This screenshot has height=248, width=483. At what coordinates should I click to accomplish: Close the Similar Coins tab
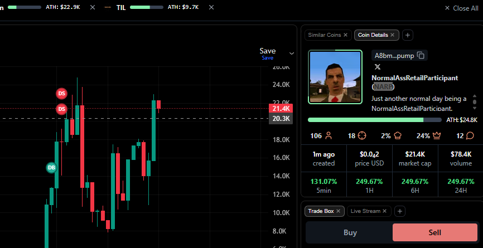coord(345,35)
